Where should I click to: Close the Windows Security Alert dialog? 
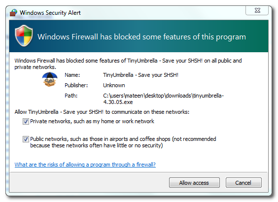[257, 10]
